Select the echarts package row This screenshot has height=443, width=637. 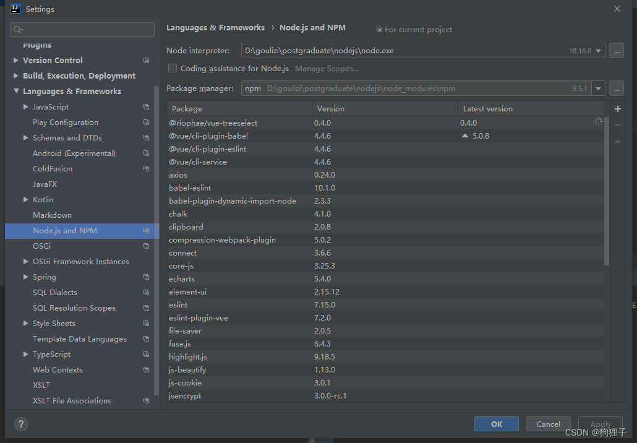point(385,279)
